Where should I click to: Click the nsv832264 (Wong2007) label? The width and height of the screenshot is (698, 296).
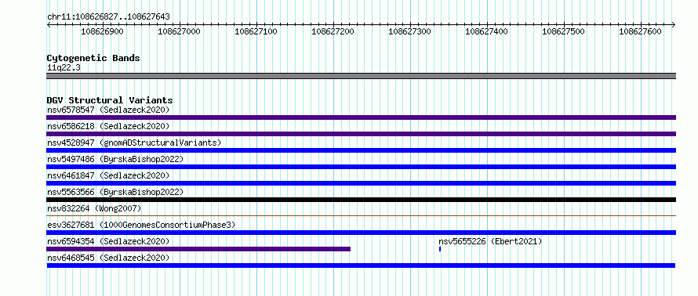pos(94,208)
